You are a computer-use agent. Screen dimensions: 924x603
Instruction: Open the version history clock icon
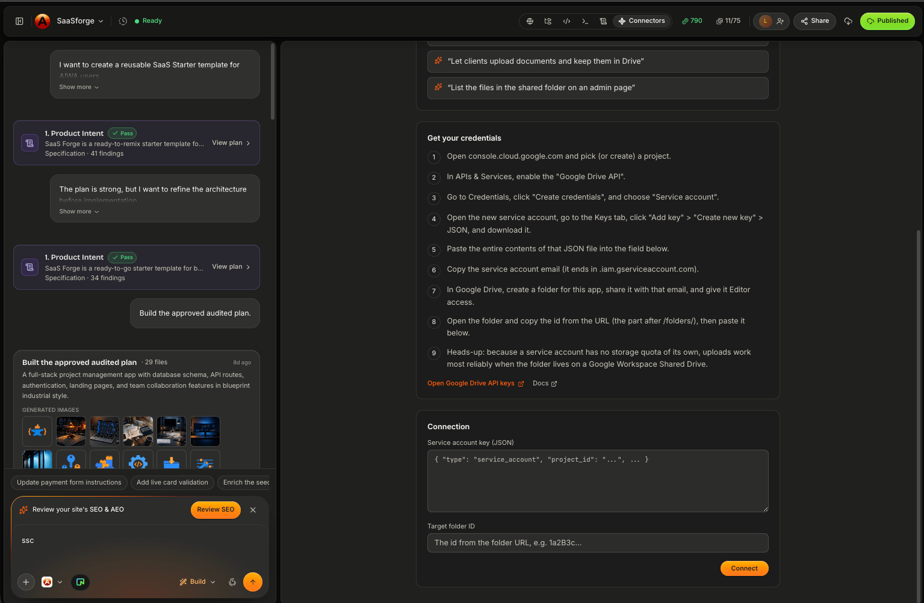[123, 21]
